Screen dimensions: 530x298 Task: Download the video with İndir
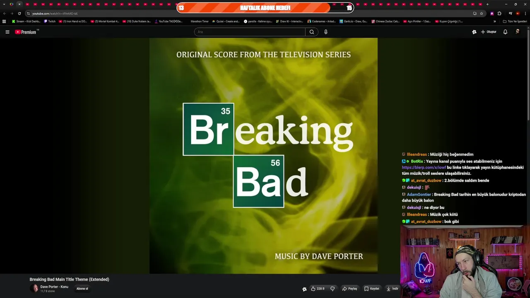click(x=392, y=288)
